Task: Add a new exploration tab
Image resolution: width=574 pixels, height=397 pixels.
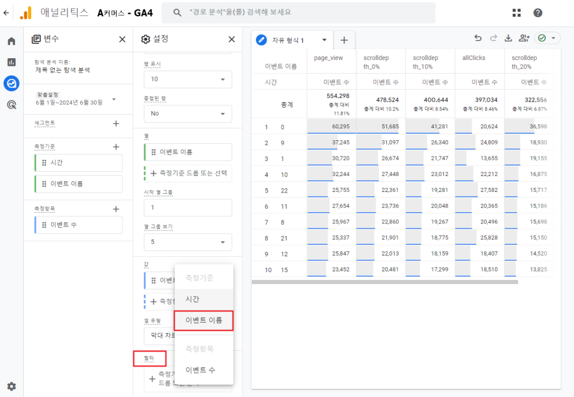Action: pos(344,40)
